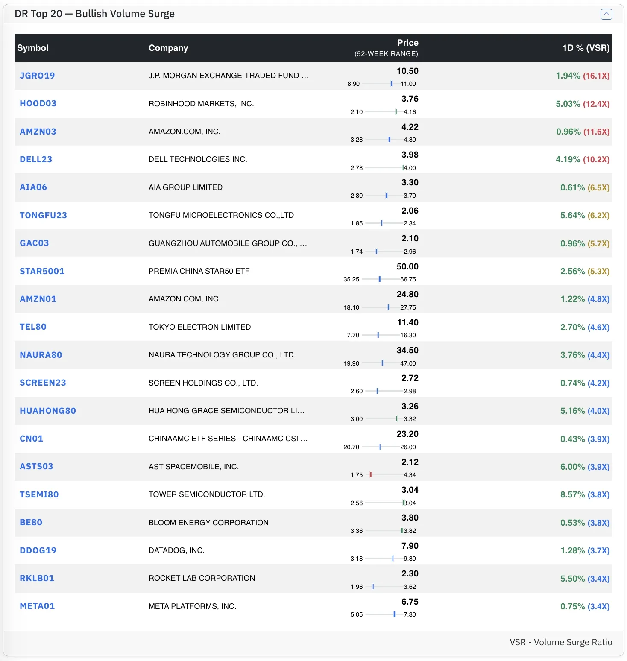The height and width of the screenshot is (661, 627).
Task: Open the GAC03 symbol link
Action: 34,243
